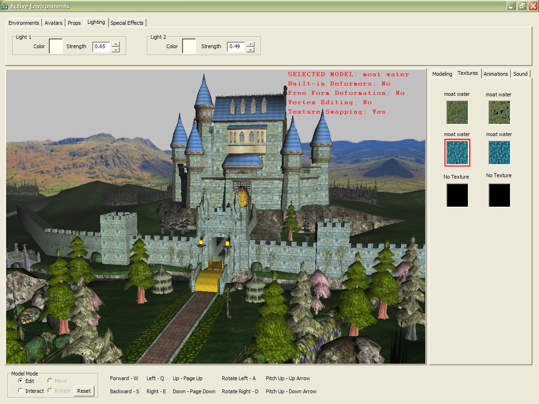539x404 pixels.
Task: Click the 'Rotate Left - A' shortcut label
Action: [239, 378]
